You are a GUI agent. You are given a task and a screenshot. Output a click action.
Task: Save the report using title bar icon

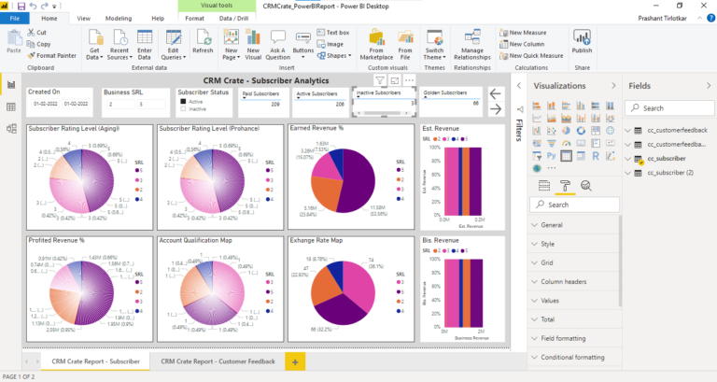point(21,6)
